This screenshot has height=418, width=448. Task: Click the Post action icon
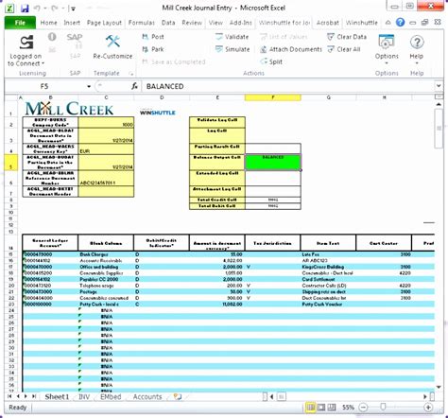pyautogui.click(x=146, y=37)
